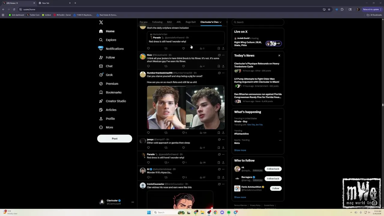
Task: Follow Fenix Ammunition
Action: pos(276,188)
